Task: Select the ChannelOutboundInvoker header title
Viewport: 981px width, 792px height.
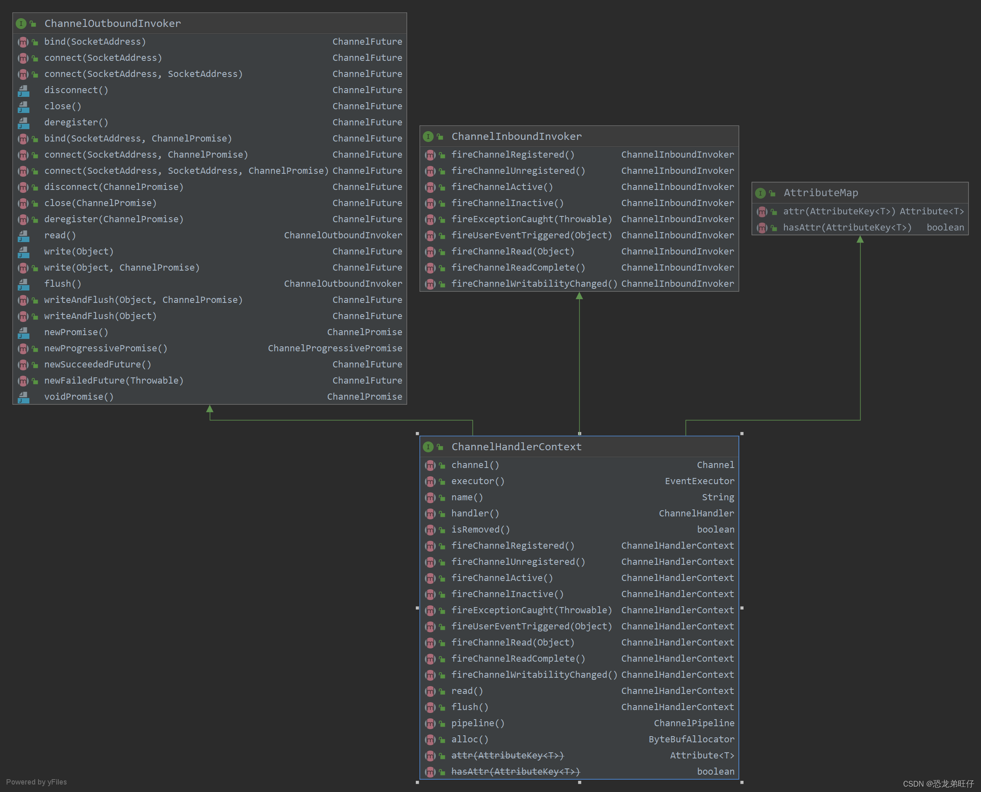Action: tap(112, 23)
